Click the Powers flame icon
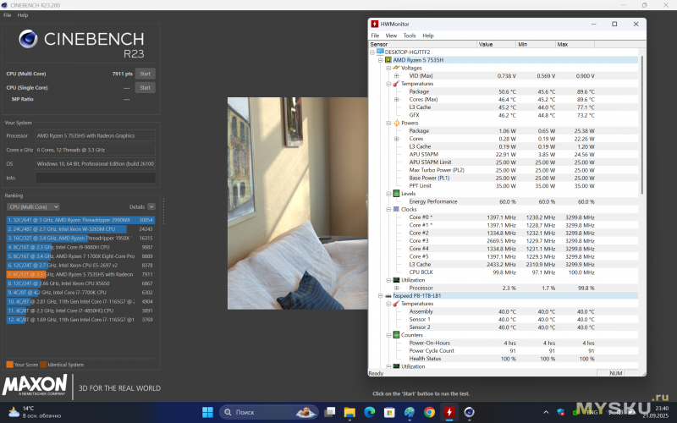The width and height of the screenshot is (677, 423). pyautogui.click(x=396, y=123)
